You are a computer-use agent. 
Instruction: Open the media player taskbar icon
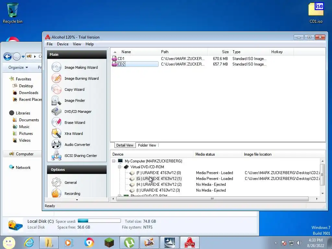click(68, 243)
